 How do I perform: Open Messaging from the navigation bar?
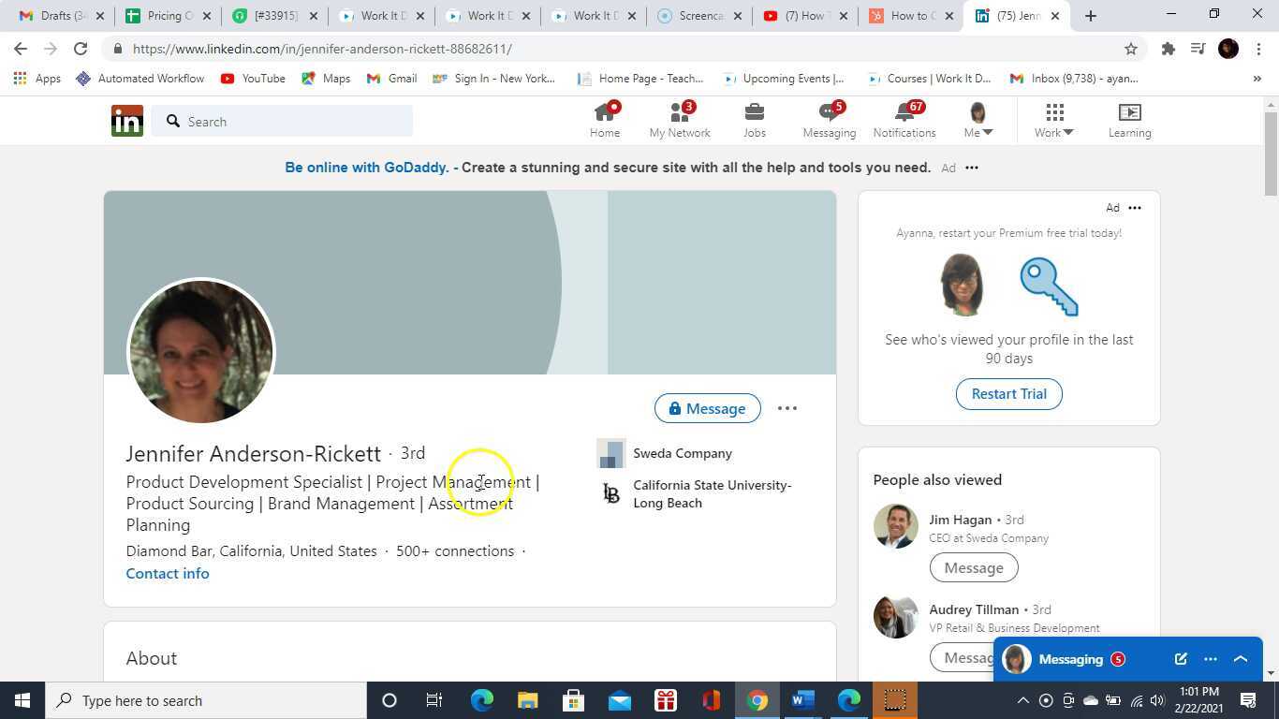[828, 119]
